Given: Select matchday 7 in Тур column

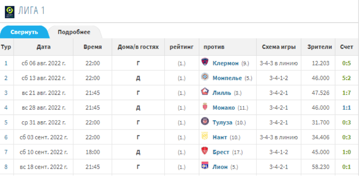Looking at the screenshot, I should coord(6,152).
